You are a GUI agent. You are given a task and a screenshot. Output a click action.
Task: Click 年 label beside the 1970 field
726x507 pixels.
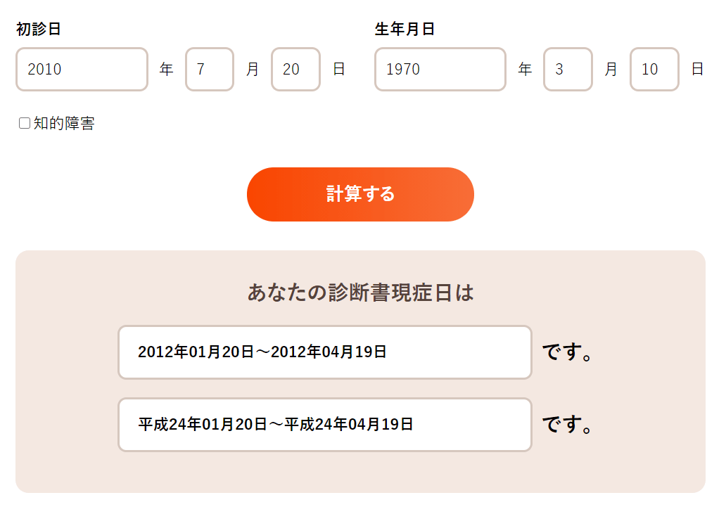[525, 70]
